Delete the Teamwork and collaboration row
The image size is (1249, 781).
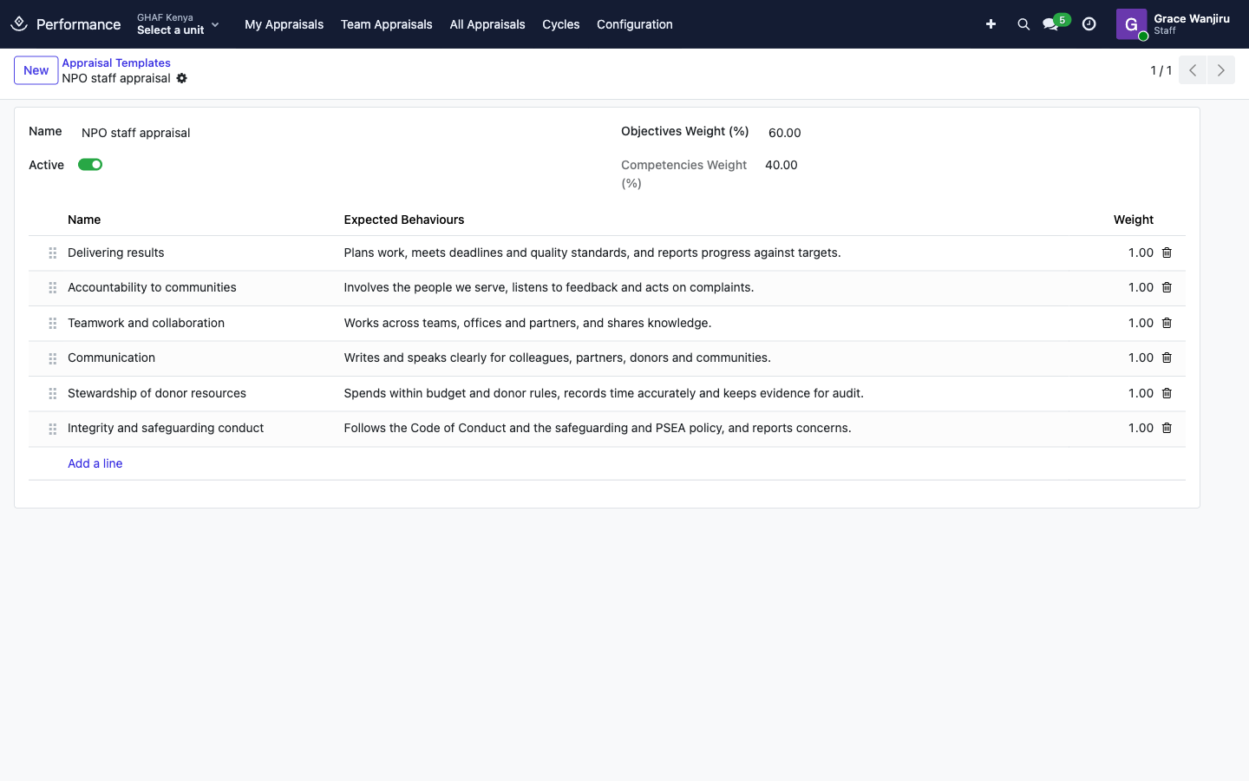tap(1167, 323)
